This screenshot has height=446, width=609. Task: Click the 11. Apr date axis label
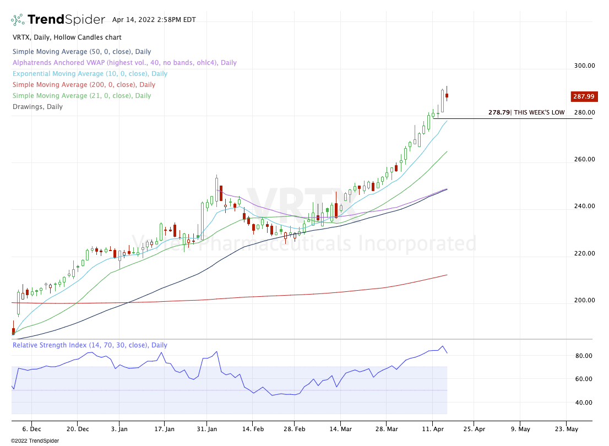pyautogui.click(x=432, y=428)
